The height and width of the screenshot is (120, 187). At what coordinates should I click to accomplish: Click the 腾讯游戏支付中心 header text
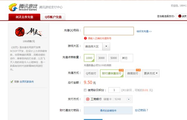coord(51,7)
